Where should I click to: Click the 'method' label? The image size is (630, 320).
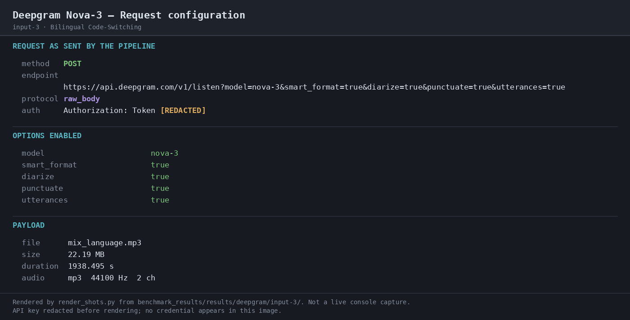click(36, 64)
